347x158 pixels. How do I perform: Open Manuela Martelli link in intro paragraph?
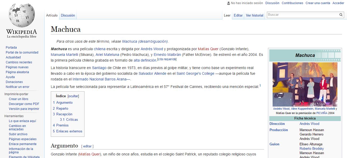[x=64, y=55]
